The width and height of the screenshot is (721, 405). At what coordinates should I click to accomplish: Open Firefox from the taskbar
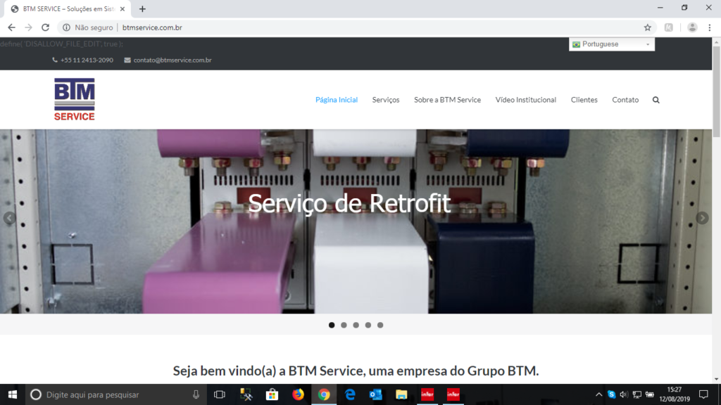click(298, 394)
